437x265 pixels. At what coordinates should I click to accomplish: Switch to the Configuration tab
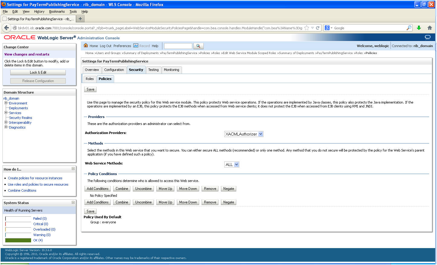click(x=114, y=70)
